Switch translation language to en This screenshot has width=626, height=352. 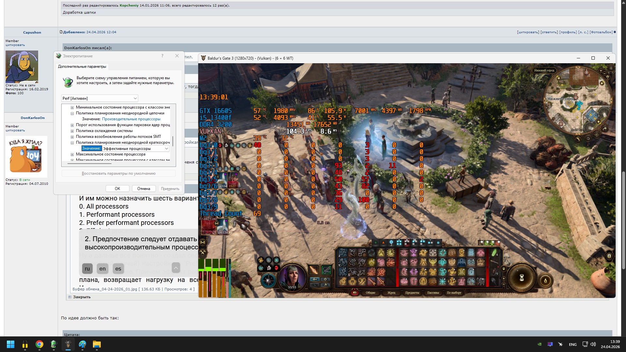tap(102, 269)
